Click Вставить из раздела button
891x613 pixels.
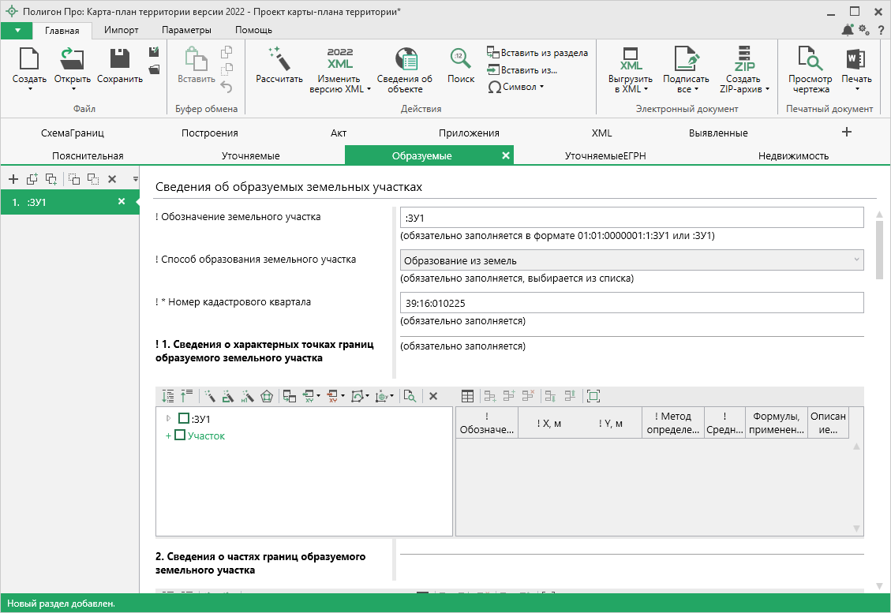point(537,53)
